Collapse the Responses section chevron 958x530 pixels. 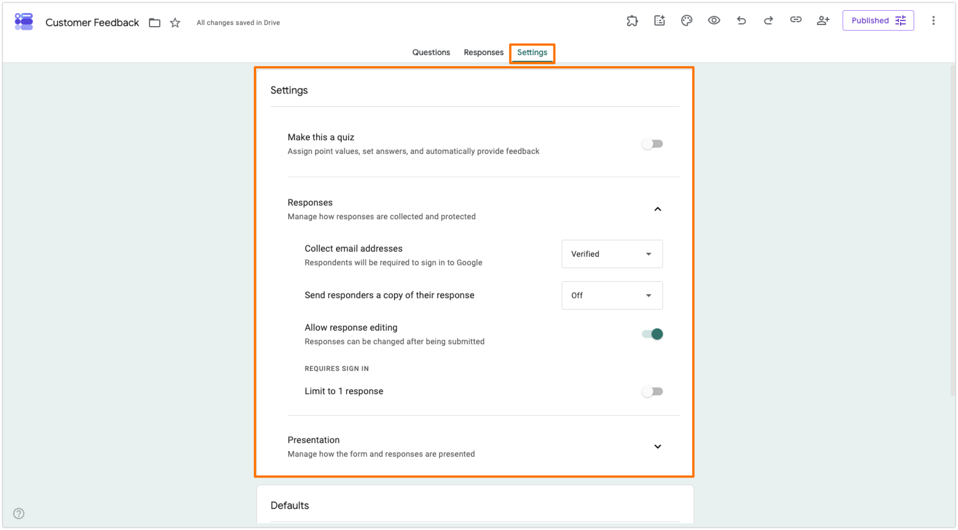pos(658,209)
